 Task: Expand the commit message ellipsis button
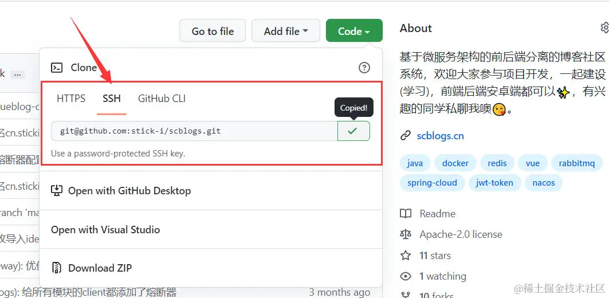pos(18,74)
